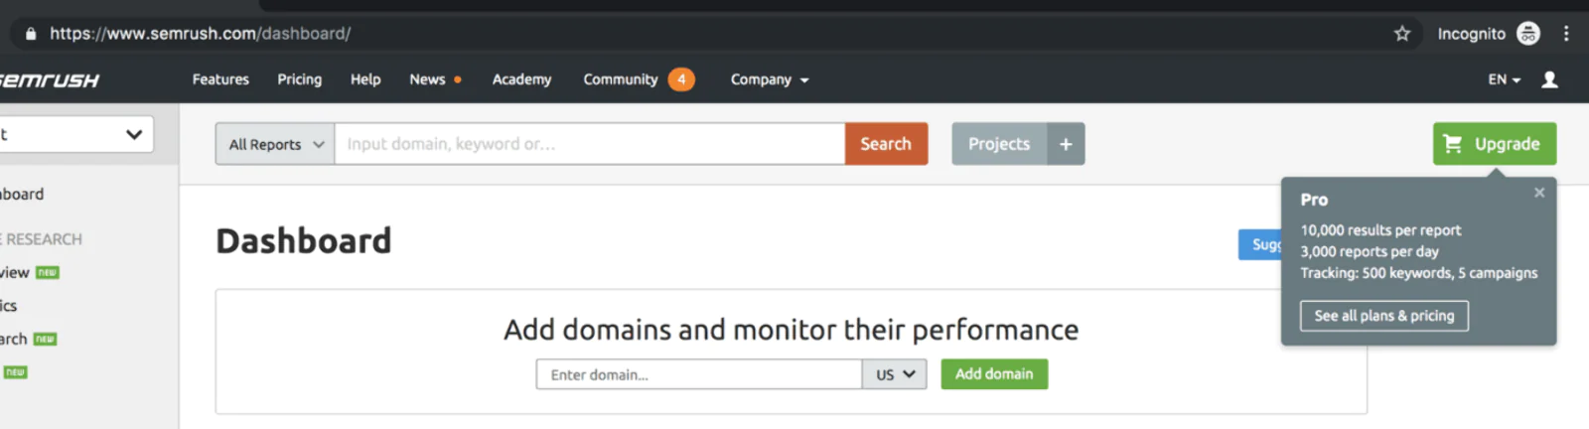The height and width of the screenshot is (429, 1589).
Task: Click the Community notification badge 4
Action: (x=681, y=79)
